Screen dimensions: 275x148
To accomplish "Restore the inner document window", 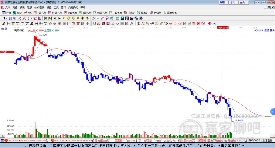I will [269, 7].
